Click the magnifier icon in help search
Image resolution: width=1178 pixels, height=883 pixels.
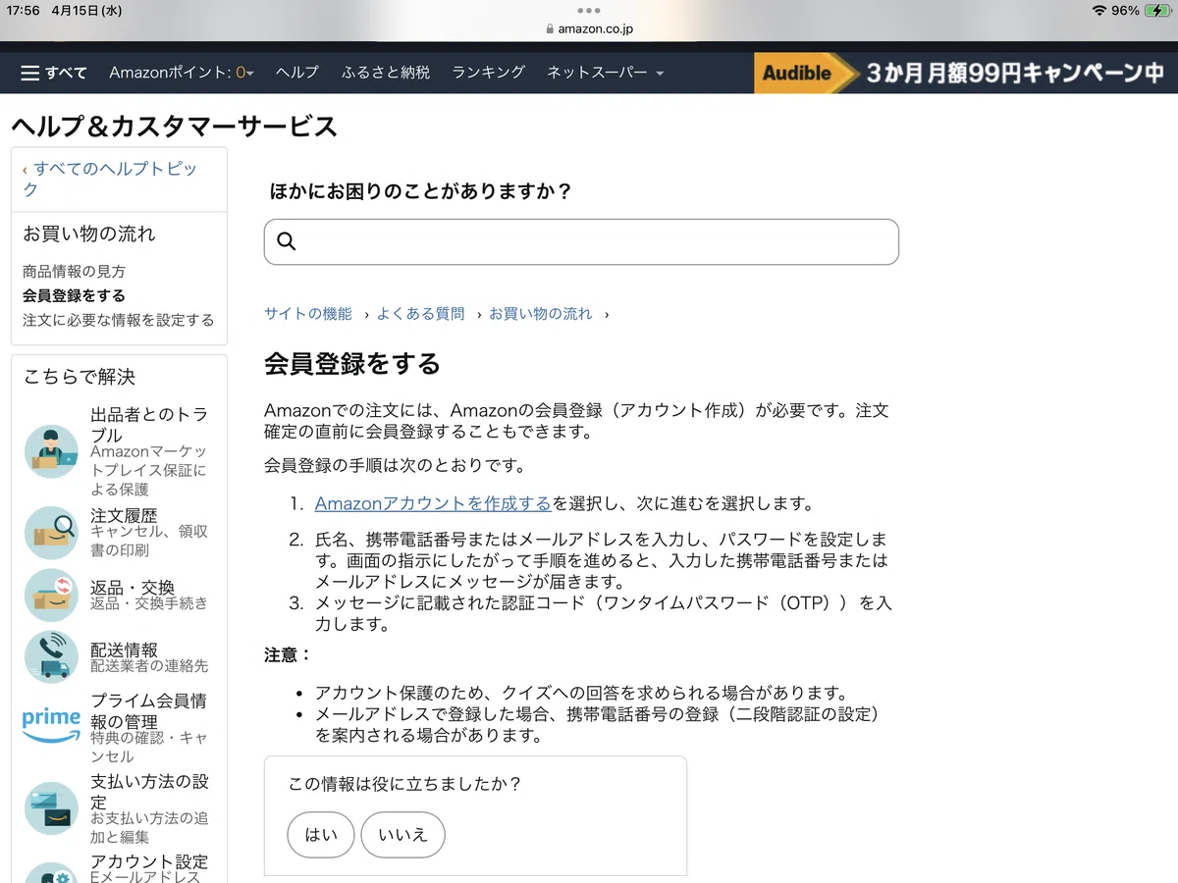tap(287, 241)
